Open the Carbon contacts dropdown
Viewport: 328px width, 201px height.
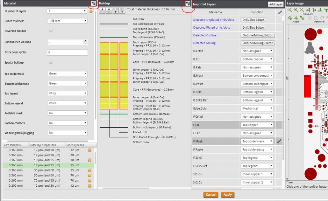point(67,123)
